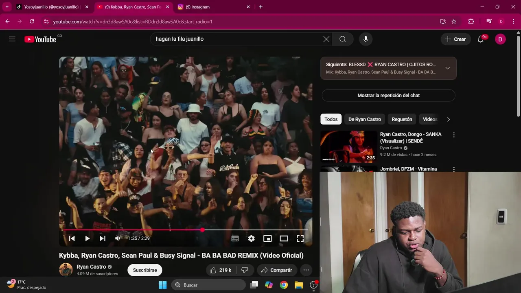Image resolution: width=521 pixels, height=293 pixels.
Task: Install or cast page icon in address bar
Action: pos(443,22)
